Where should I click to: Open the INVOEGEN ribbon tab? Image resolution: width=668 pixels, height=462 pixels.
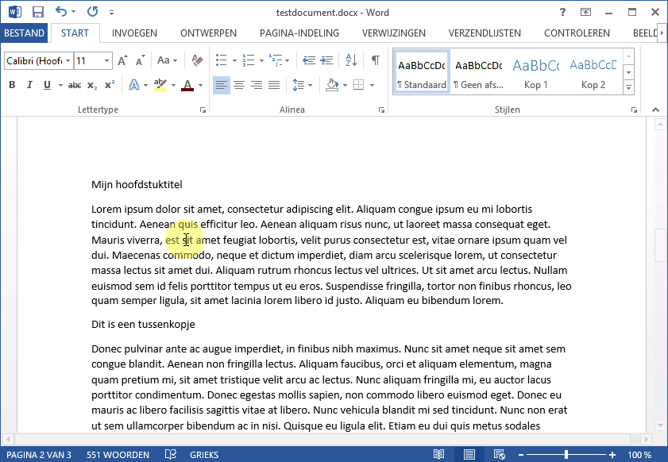click(x=134, y=33)
